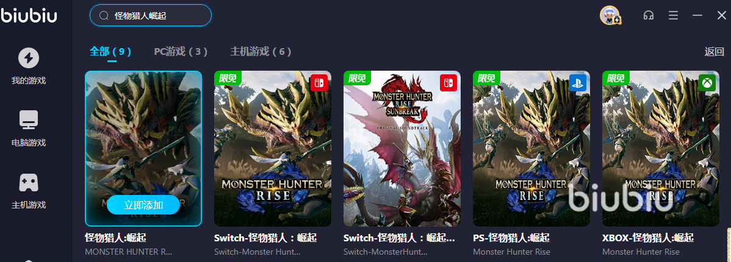Viewport: 731px width, 262px height.
Task: Click the biubiu logo
Action: click(29, 15)
